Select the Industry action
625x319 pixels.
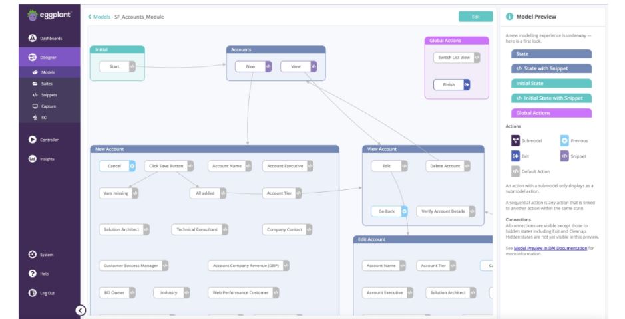click(x=172, y=292)
